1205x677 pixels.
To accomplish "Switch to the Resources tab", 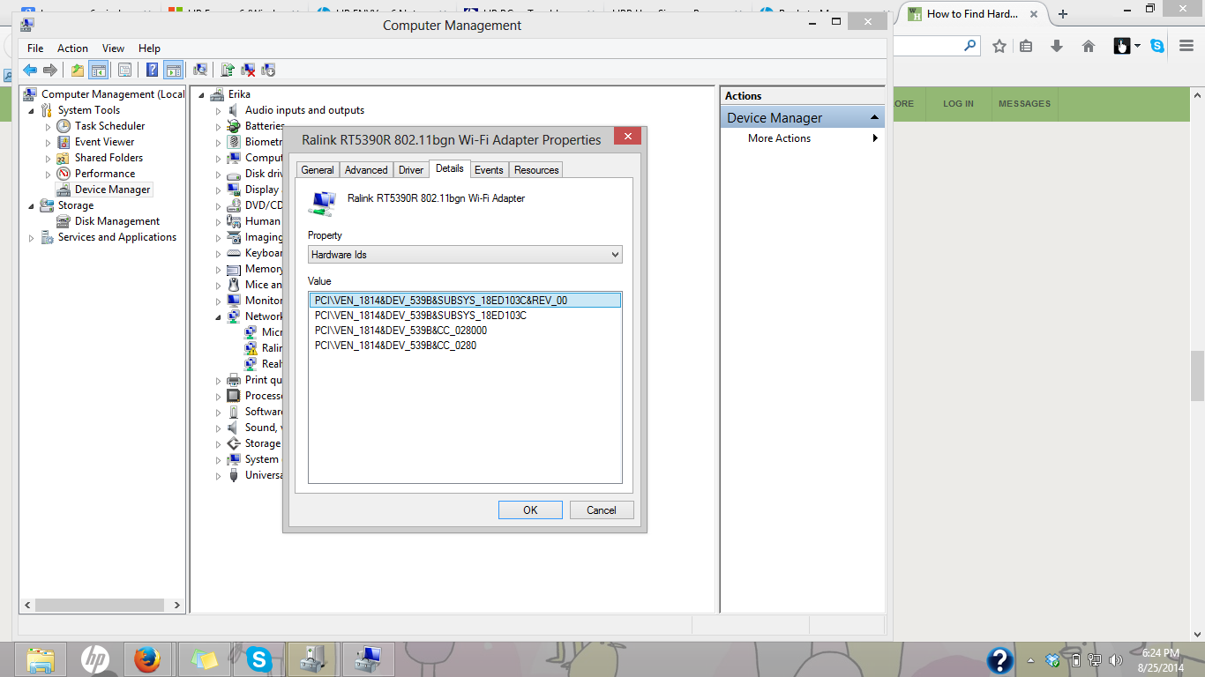I will (x=536, y=170).
